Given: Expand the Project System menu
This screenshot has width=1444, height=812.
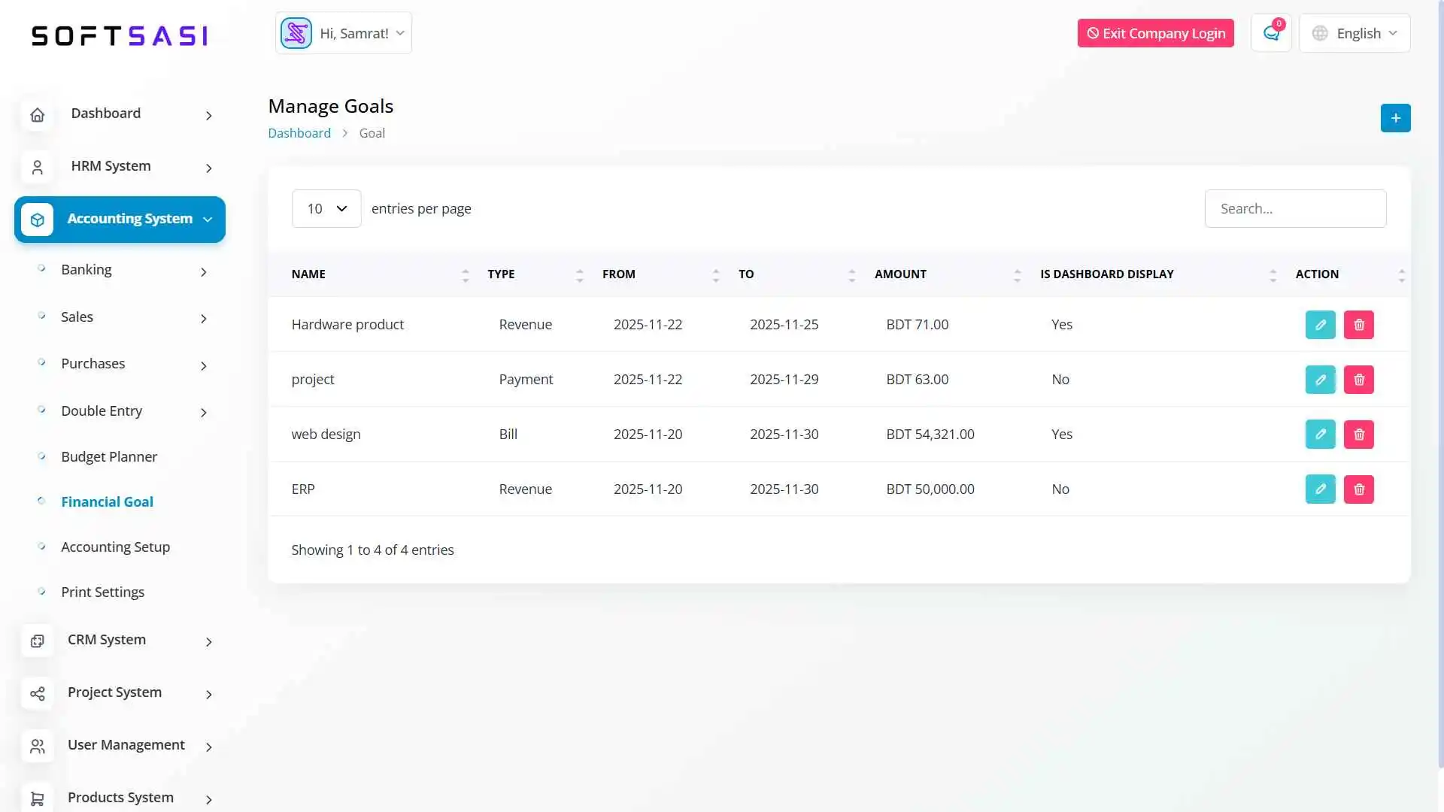Looking at the screenshot, I should coord(120,693).
